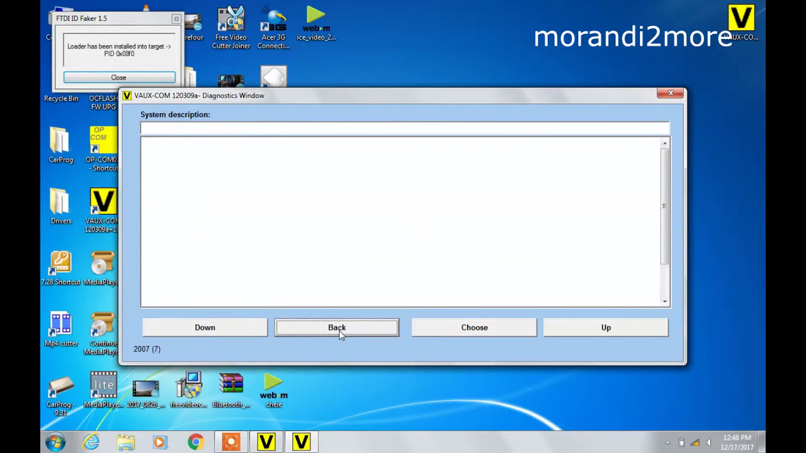Open the Recycle Bin desktop icon

(x=61, y=99)
